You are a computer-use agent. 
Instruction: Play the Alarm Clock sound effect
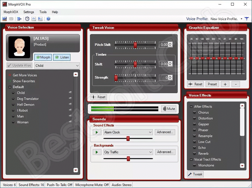97,132
